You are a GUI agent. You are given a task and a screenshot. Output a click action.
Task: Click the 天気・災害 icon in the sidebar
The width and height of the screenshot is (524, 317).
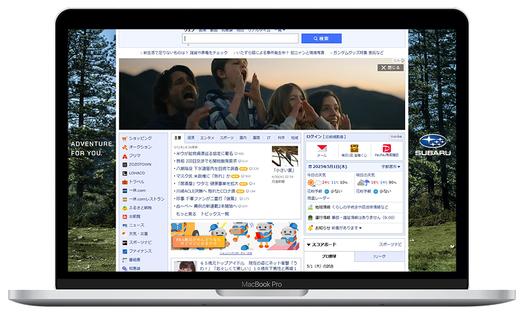125,233
